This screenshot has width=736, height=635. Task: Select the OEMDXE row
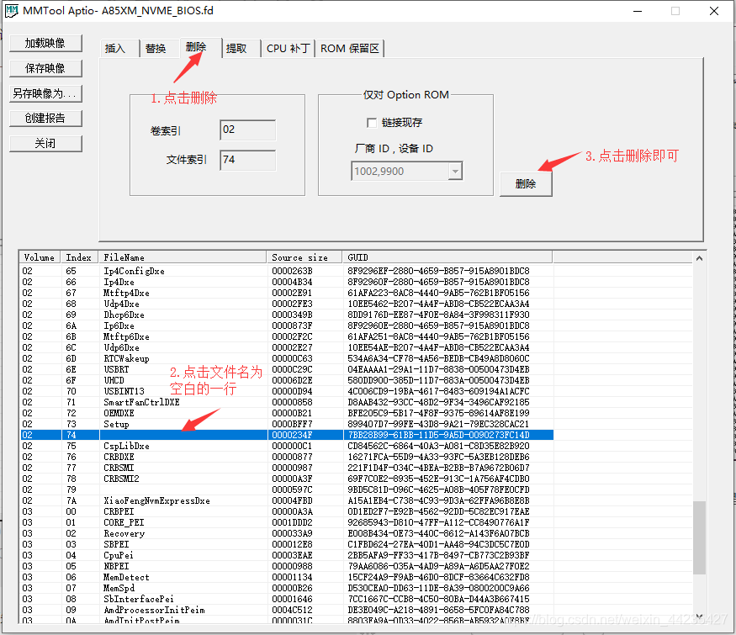[x=287, y=414]
